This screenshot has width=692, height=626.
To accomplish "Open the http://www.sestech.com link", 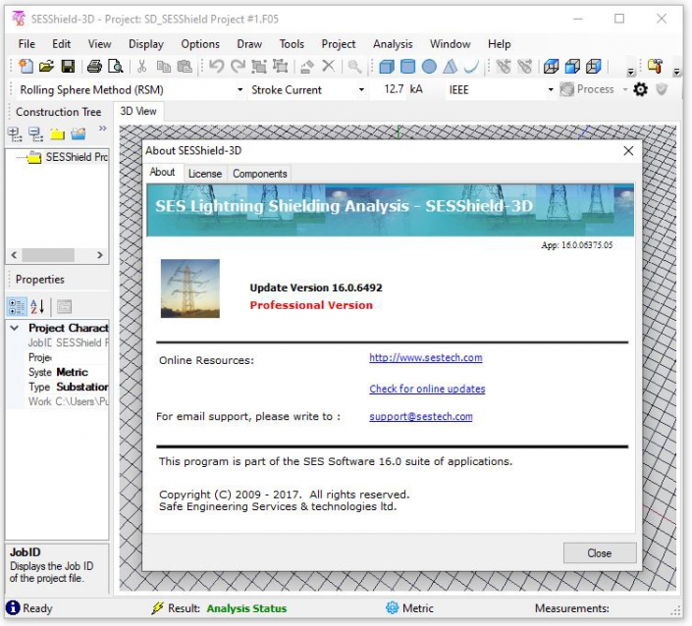I will click(x=426, y=358).
